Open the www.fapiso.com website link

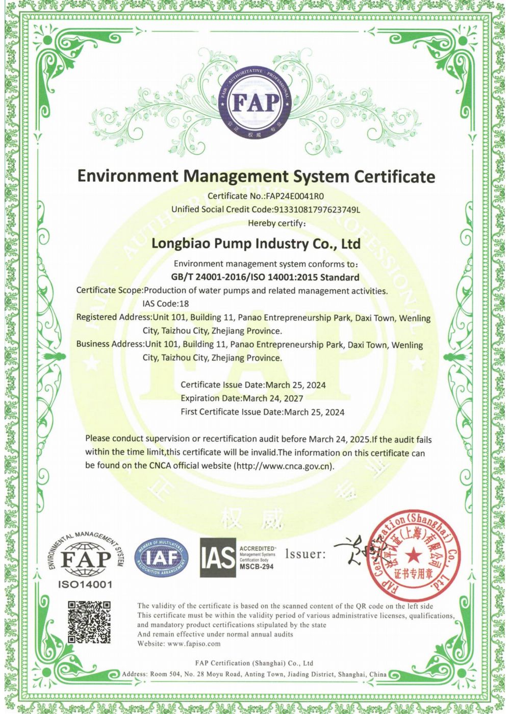[194, 644]
